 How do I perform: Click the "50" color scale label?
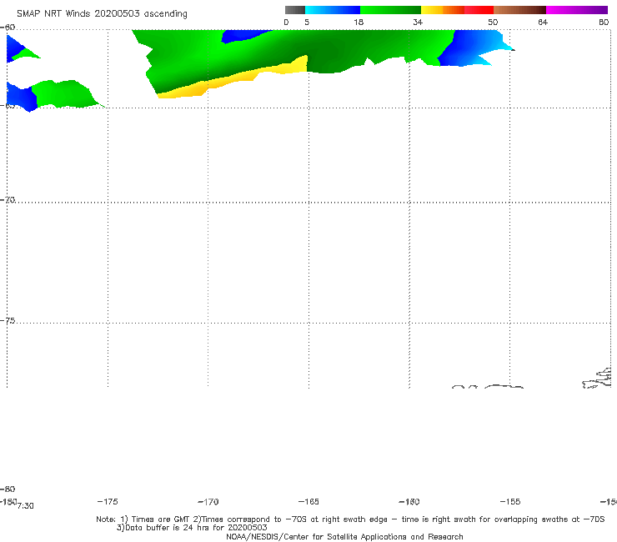click(493, 22)
